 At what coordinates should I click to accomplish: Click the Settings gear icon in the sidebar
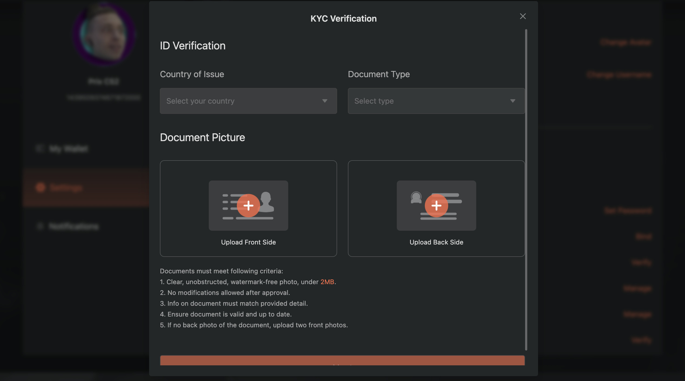40,187
